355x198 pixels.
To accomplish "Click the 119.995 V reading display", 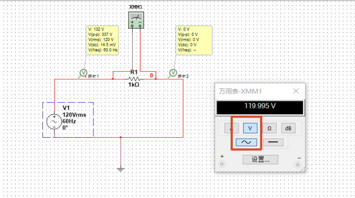I will [x=260, y=108].
